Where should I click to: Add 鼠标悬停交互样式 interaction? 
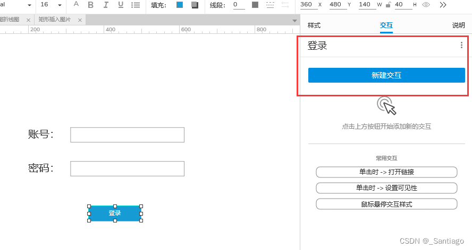pyautogui.click(x=386, y=204)
